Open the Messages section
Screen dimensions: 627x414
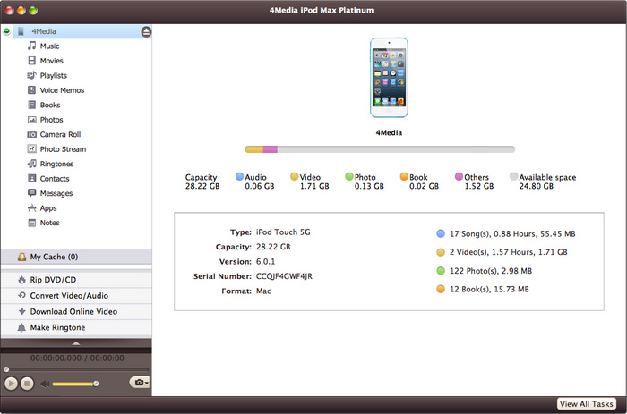(56, 193)
